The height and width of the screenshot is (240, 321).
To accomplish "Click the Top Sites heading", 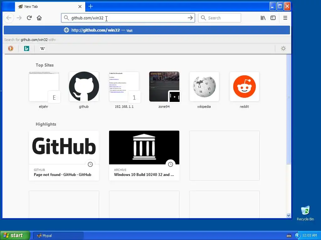I will (45, 65).
